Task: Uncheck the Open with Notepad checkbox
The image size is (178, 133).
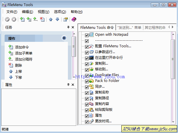Action: tap(87, 35)
